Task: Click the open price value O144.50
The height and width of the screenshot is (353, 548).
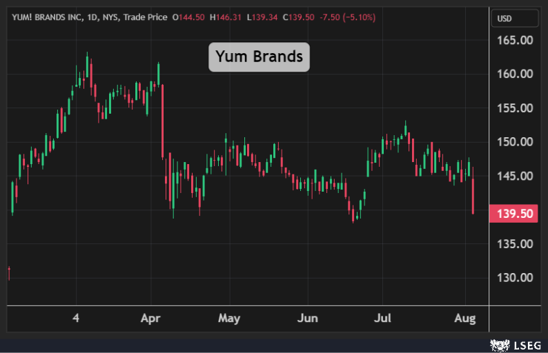Action: [188, 17]
